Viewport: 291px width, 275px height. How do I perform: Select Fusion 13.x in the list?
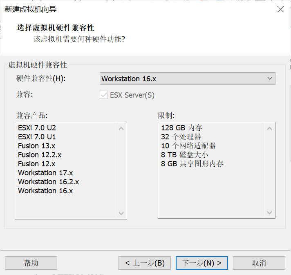pyautogui.click(x=36, y=146)
